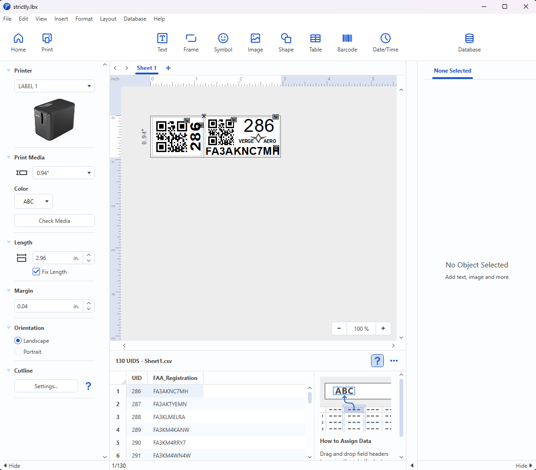Click the Check Media button

(x=54, y=221)
